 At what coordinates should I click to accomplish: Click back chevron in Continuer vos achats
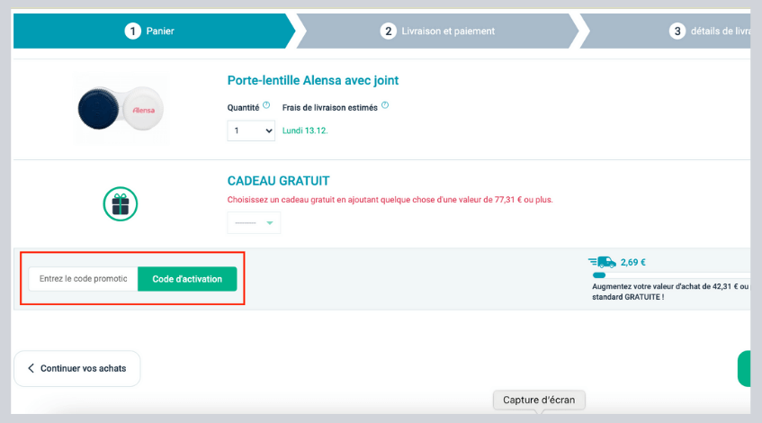[x=31, y=368]
